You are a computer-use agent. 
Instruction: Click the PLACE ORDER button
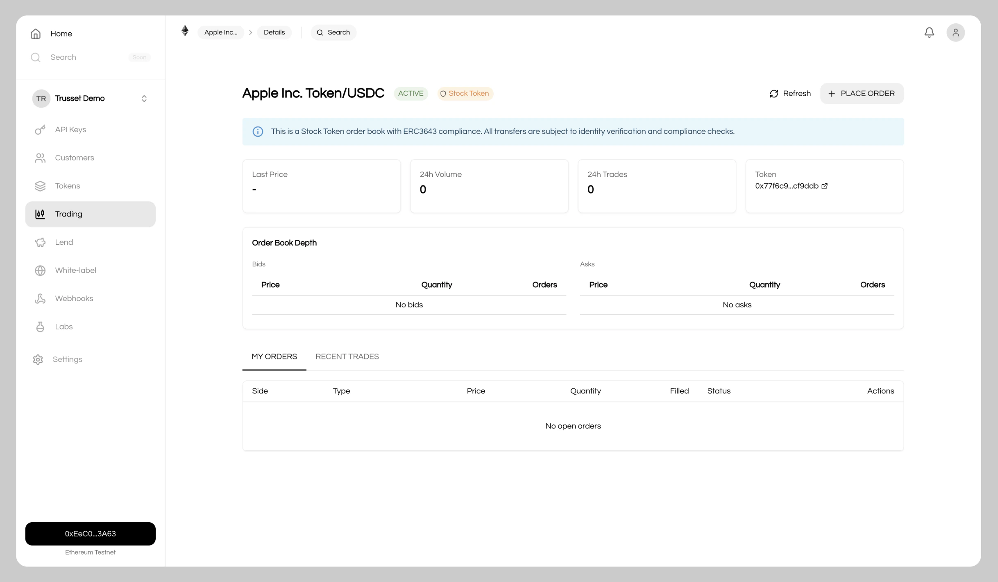click(862, 93)
